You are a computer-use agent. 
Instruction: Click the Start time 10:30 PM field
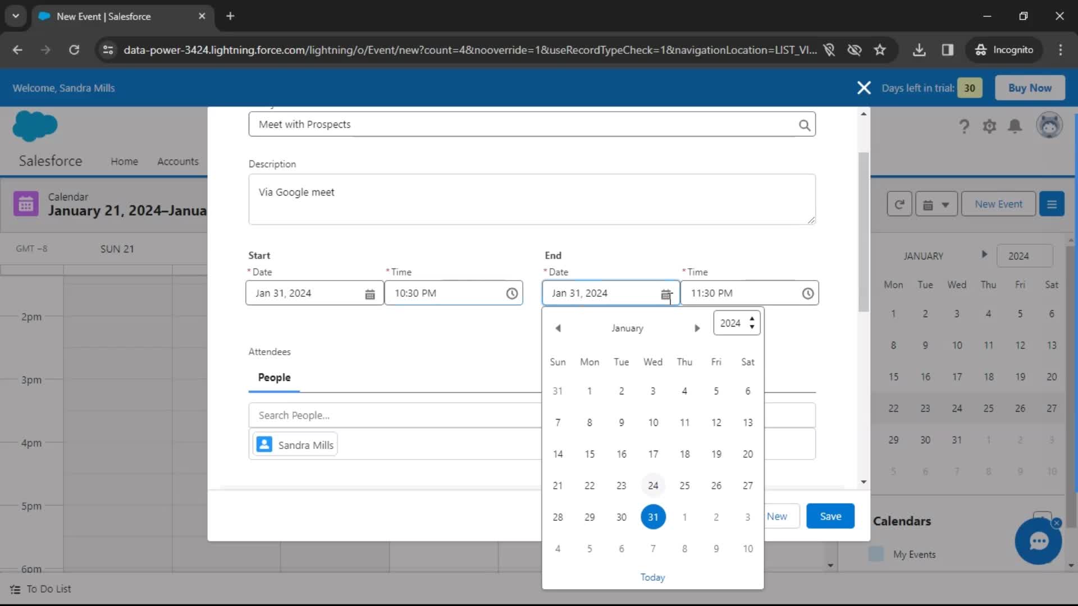point(454,293)
